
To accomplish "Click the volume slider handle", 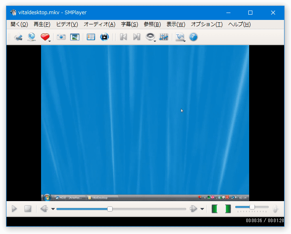I will [x=252, y=207].
